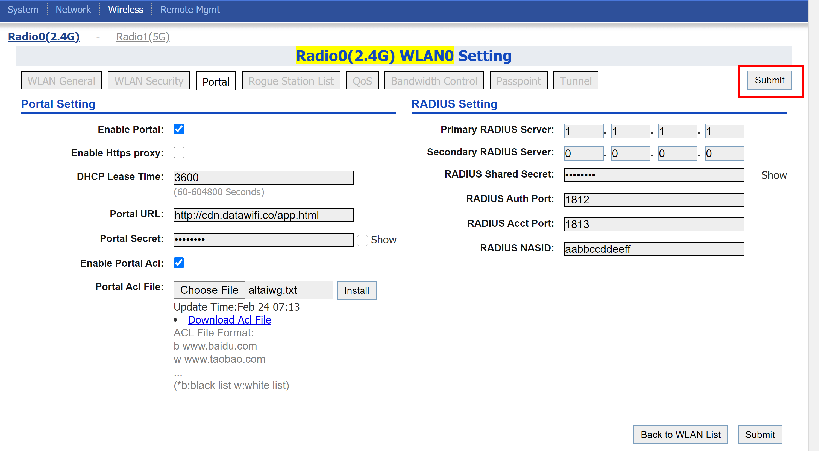
Task: Show the Portal Secret password
Action: [362, 240]
